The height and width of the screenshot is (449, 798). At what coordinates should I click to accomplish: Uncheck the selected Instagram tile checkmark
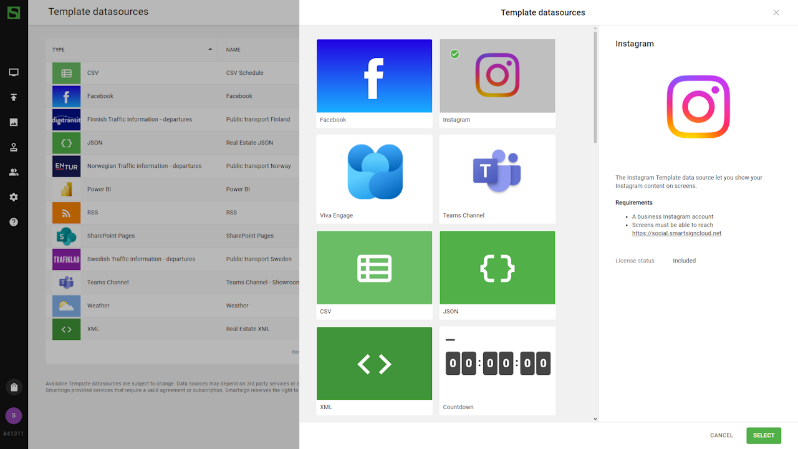(x=454, y=54)
